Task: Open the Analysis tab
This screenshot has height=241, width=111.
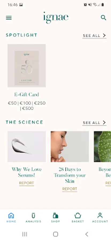Action: [x=33, y=217]
